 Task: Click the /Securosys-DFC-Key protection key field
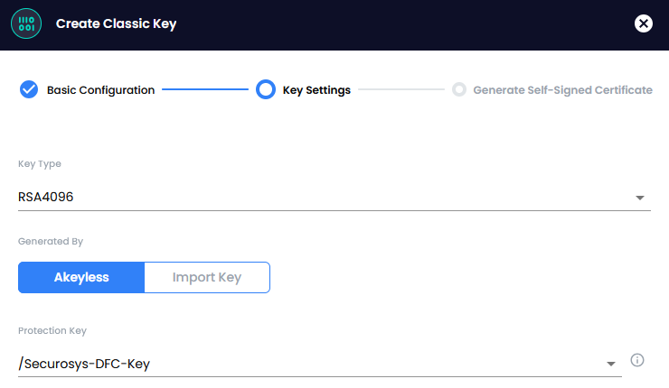(x=84, y=364)
